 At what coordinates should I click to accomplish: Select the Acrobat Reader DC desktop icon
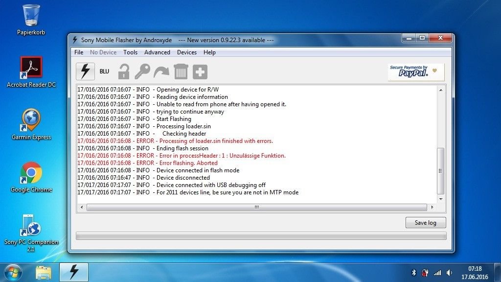pos(31,72)
